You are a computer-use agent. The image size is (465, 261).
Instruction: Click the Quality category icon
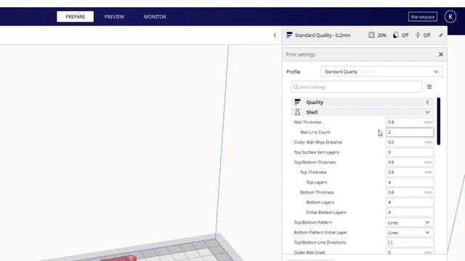tap(297, 102)
